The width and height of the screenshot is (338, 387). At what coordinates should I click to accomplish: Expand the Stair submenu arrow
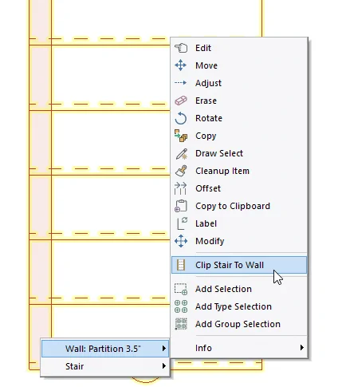tap(164, 366)
